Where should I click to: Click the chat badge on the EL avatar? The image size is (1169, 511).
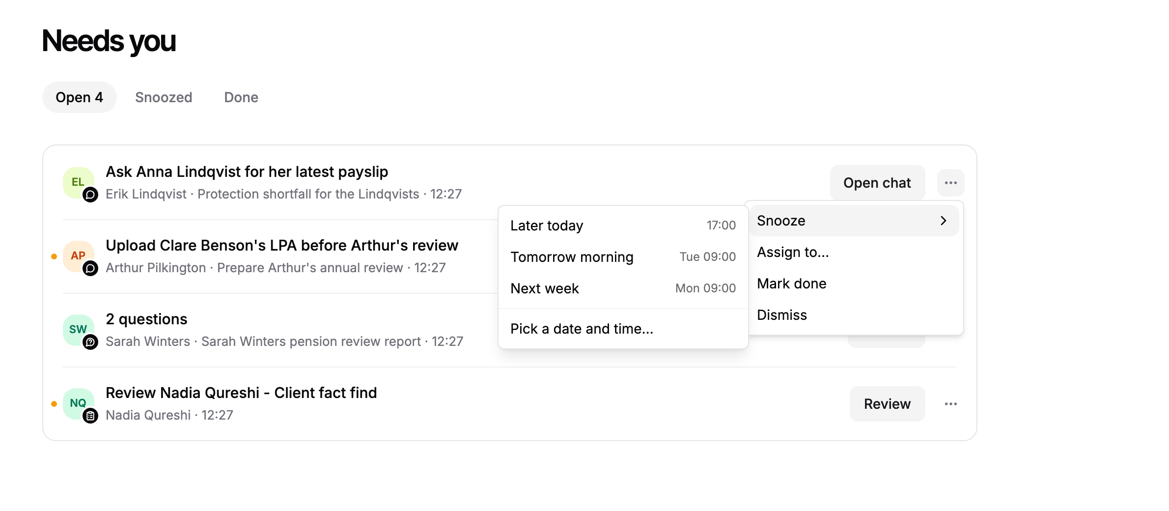tap(90, 195)
